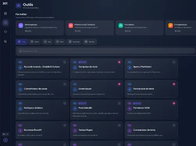Viewport: 196px width, 146px height.
Task: Open favorites via the sidebar heart icon
Action: [5, 32]
